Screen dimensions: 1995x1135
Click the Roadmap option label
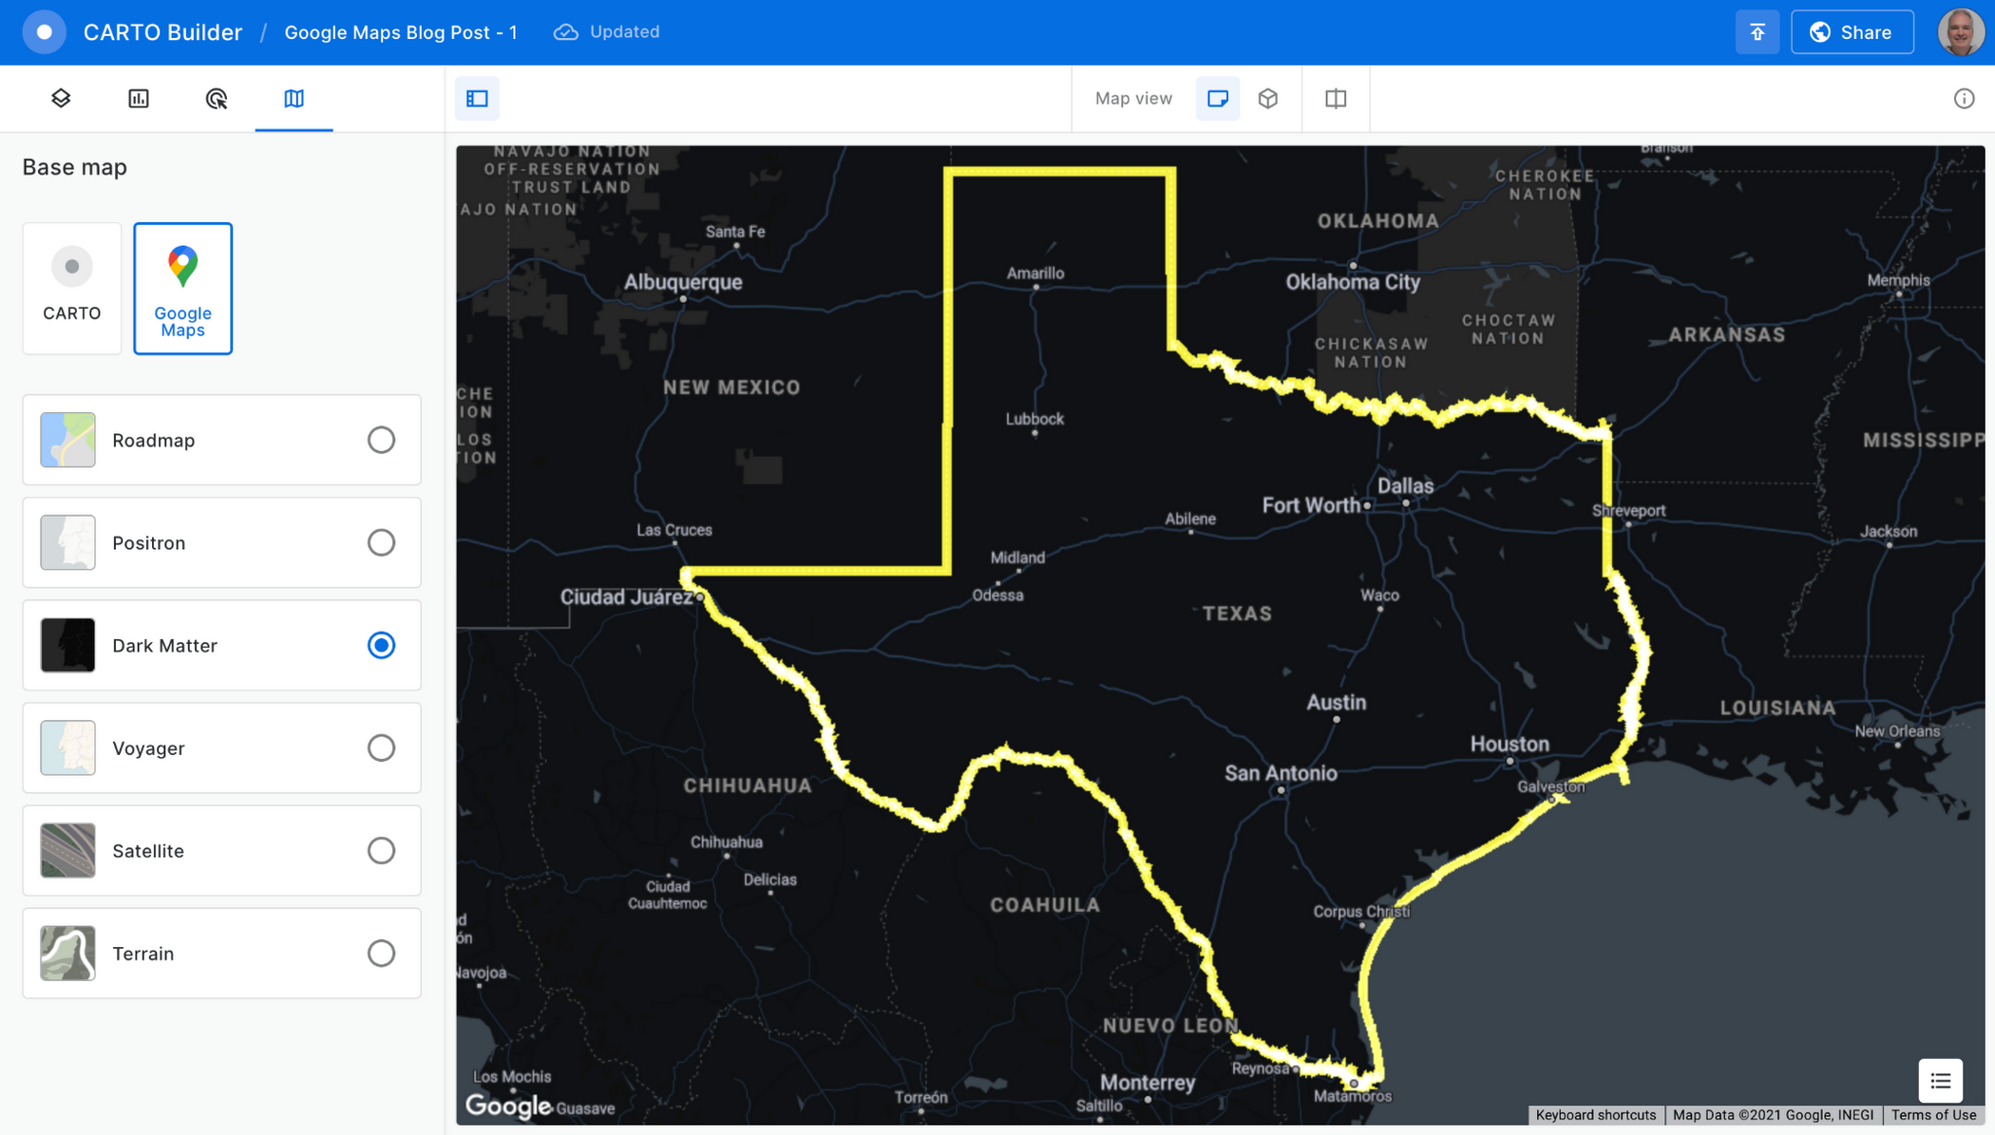pos(154,440)
